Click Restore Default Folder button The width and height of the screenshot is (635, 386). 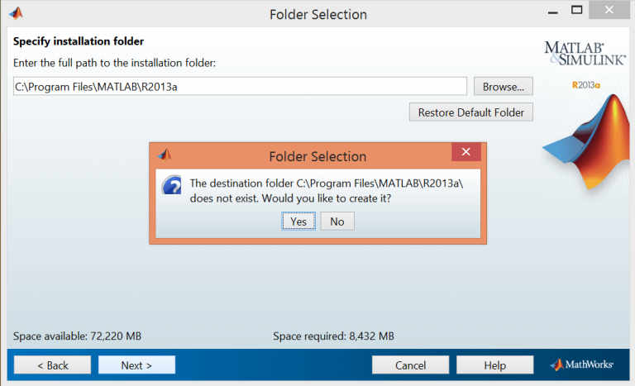tap(471, 112)
